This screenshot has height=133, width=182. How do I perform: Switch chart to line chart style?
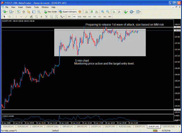point(97,12)
